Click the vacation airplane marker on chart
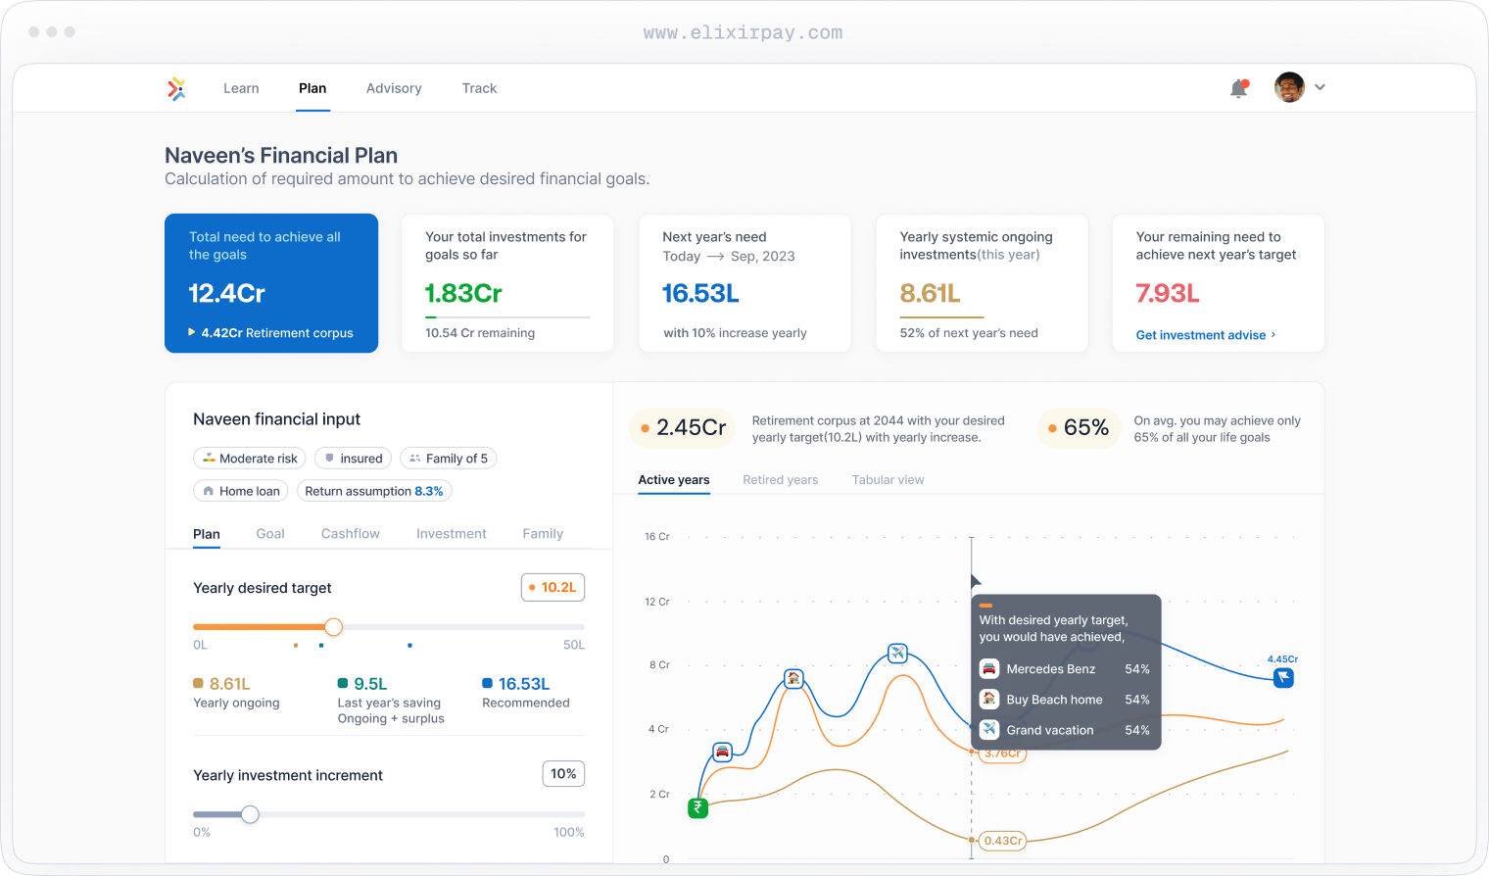This screenshot has height=876, width=1489. 897,653
